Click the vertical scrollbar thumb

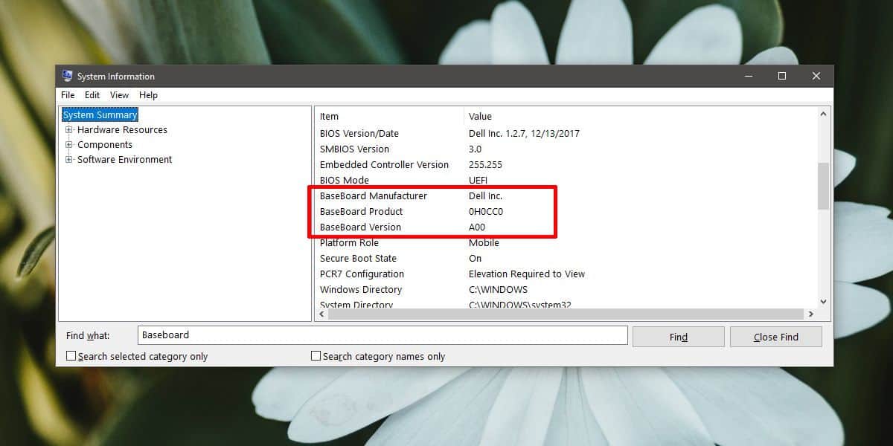click(823, 186)
